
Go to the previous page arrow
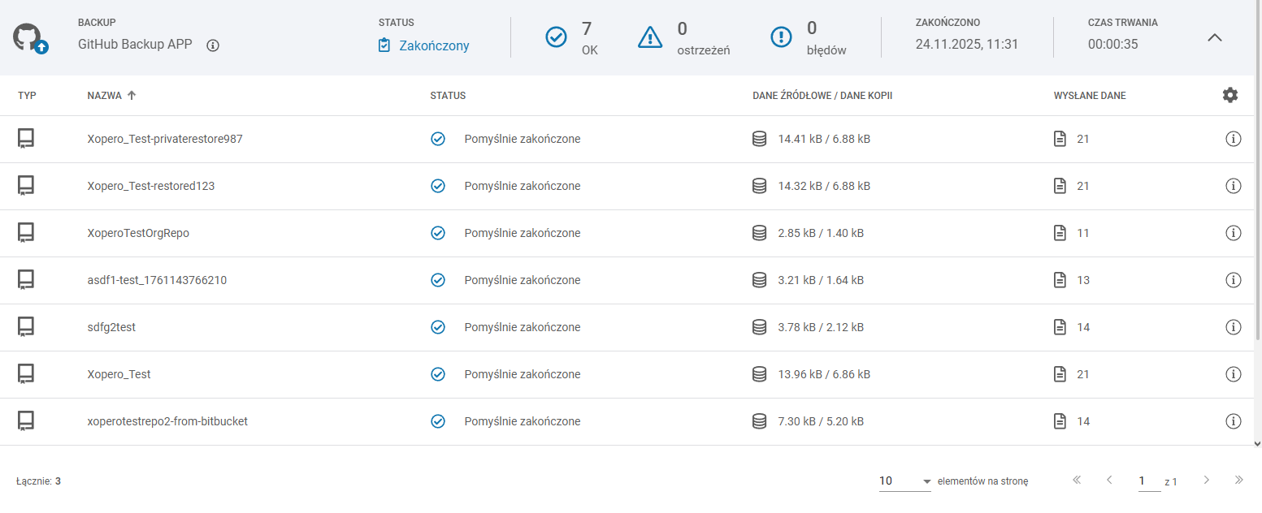point(1109,481)
